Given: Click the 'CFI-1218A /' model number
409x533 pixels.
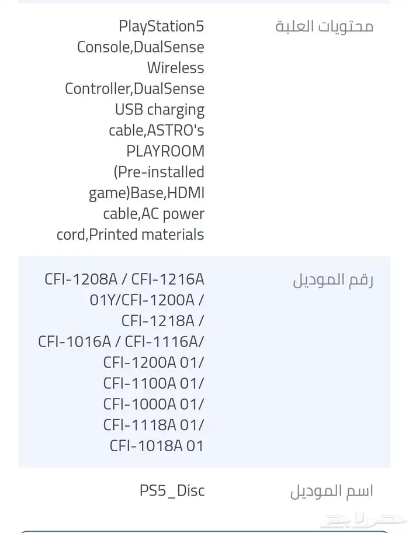Looking at the screenshot, I should pos(163,321).
